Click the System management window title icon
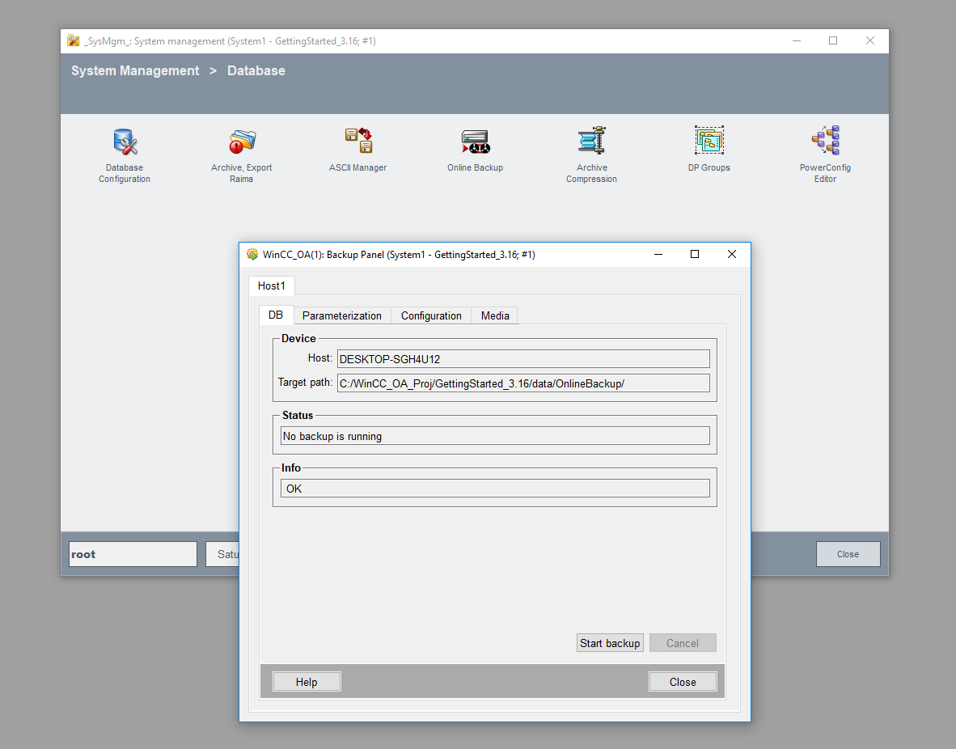Screen dimensions: 956x749 [73, 41]
